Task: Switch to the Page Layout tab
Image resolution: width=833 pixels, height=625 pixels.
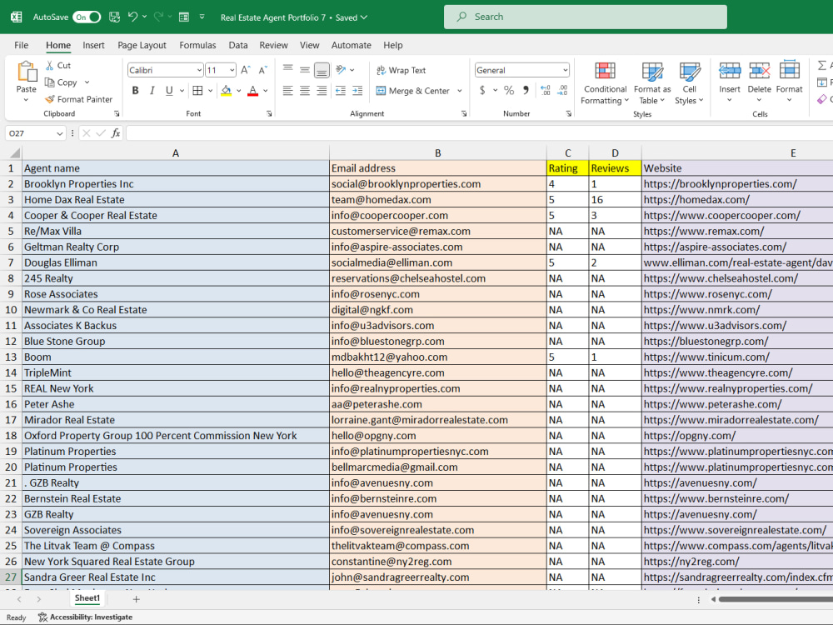Action: coord(142,45)
